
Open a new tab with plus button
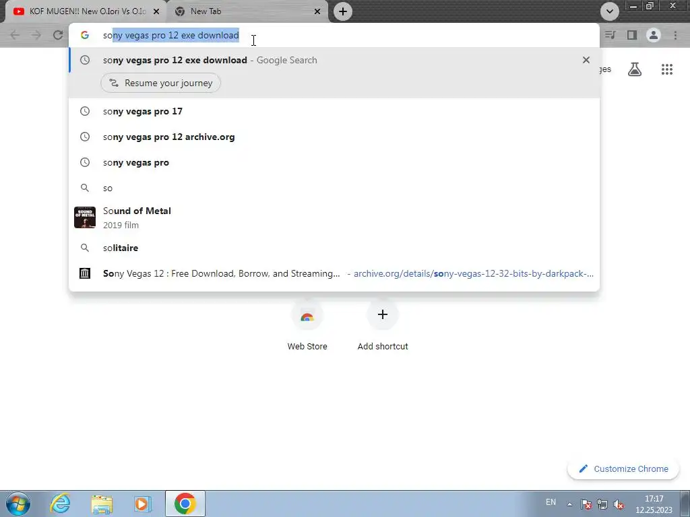click(x=343, y=11)
